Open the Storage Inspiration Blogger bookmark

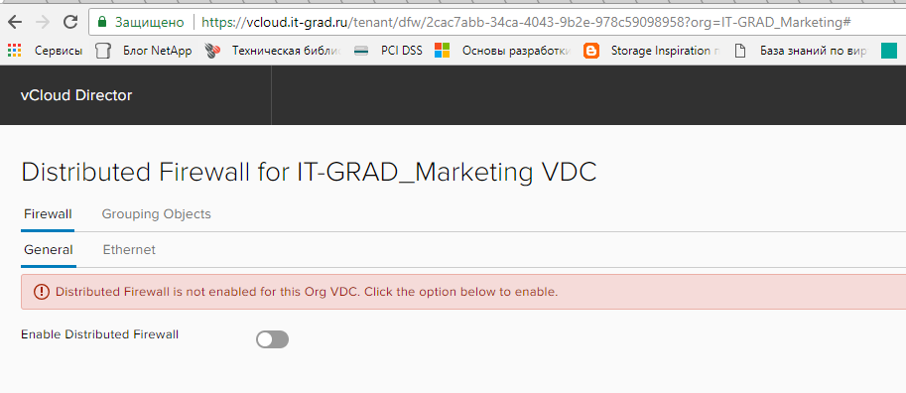(x=652, y=51)
